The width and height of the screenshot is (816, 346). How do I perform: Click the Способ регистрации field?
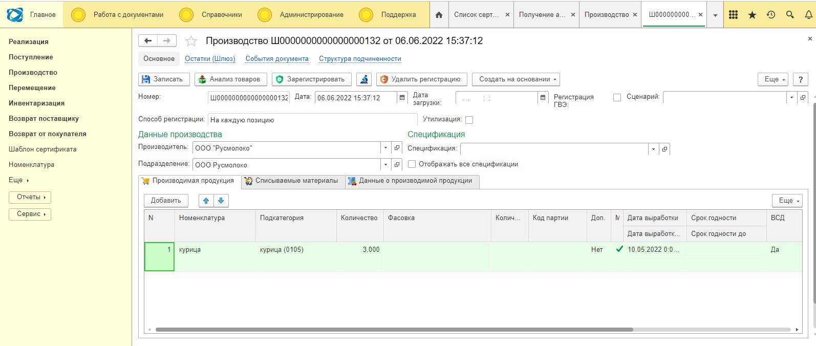point(312,120)
